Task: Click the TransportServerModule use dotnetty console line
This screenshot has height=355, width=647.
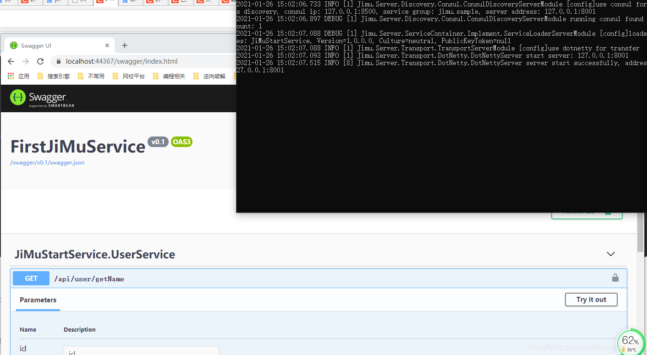Action: click(x=438, y=48)
